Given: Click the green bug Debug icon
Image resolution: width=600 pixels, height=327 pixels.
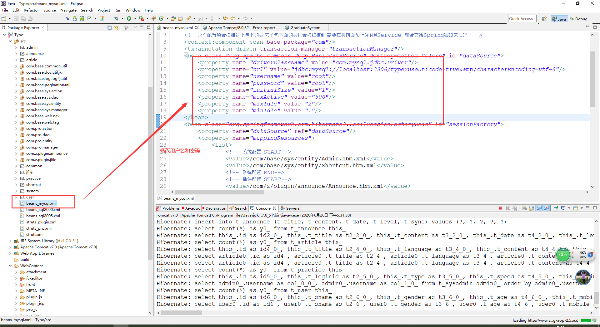Looking at the screenshot, I should (x=117, y=19).
